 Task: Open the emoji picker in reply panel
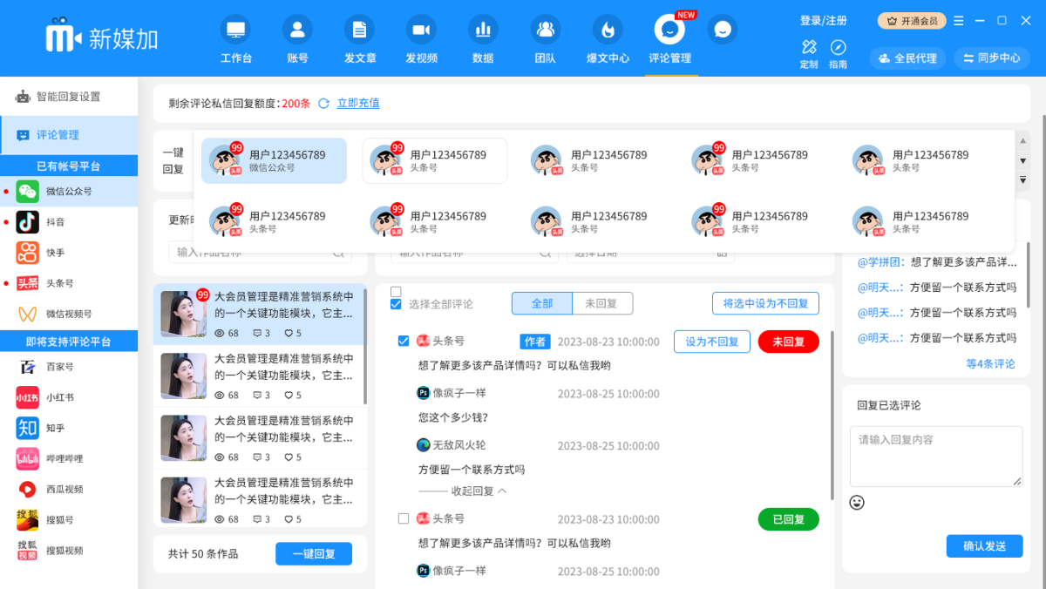click(x=856, y=503)
